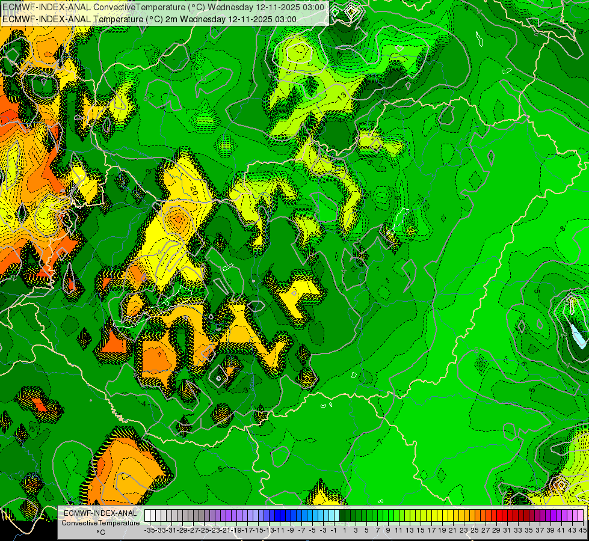
Task: Click the contour label 8 on the map
Action: (563, 228)
